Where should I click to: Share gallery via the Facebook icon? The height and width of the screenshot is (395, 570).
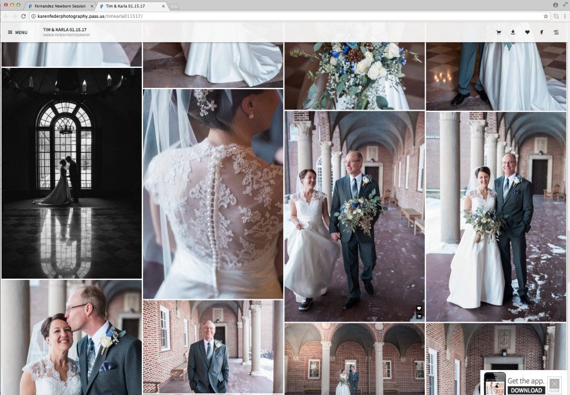(x=542, y=32)
